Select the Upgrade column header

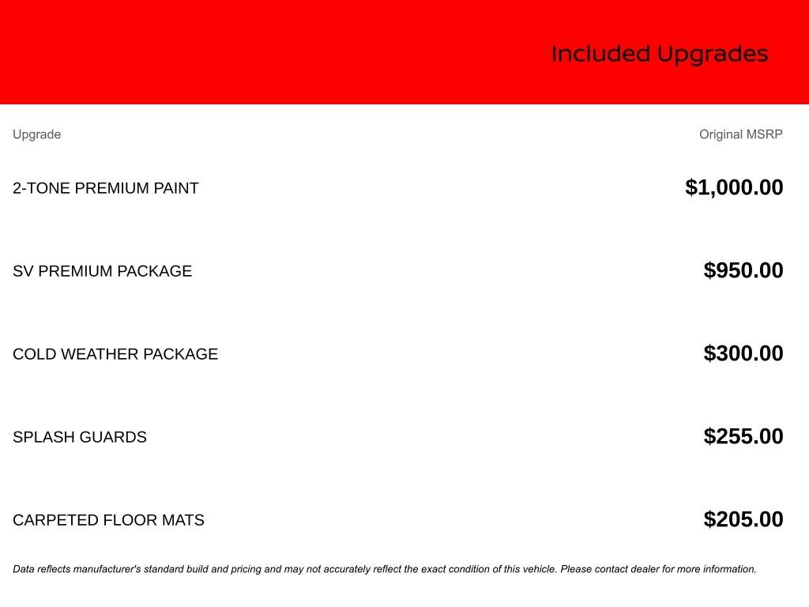[x=36, y=134]
